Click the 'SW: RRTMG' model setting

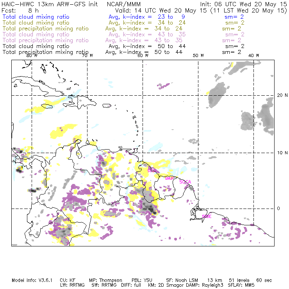pyautogui.click(x=104, y=285)
